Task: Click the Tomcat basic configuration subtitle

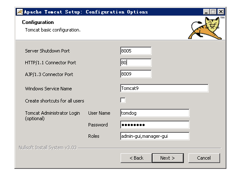Action: coord(53,30)
